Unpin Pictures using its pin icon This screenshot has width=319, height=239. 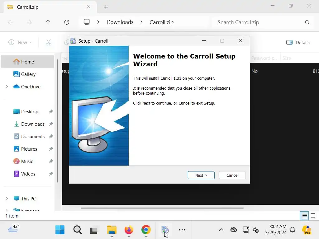click(x=51, y=149)
